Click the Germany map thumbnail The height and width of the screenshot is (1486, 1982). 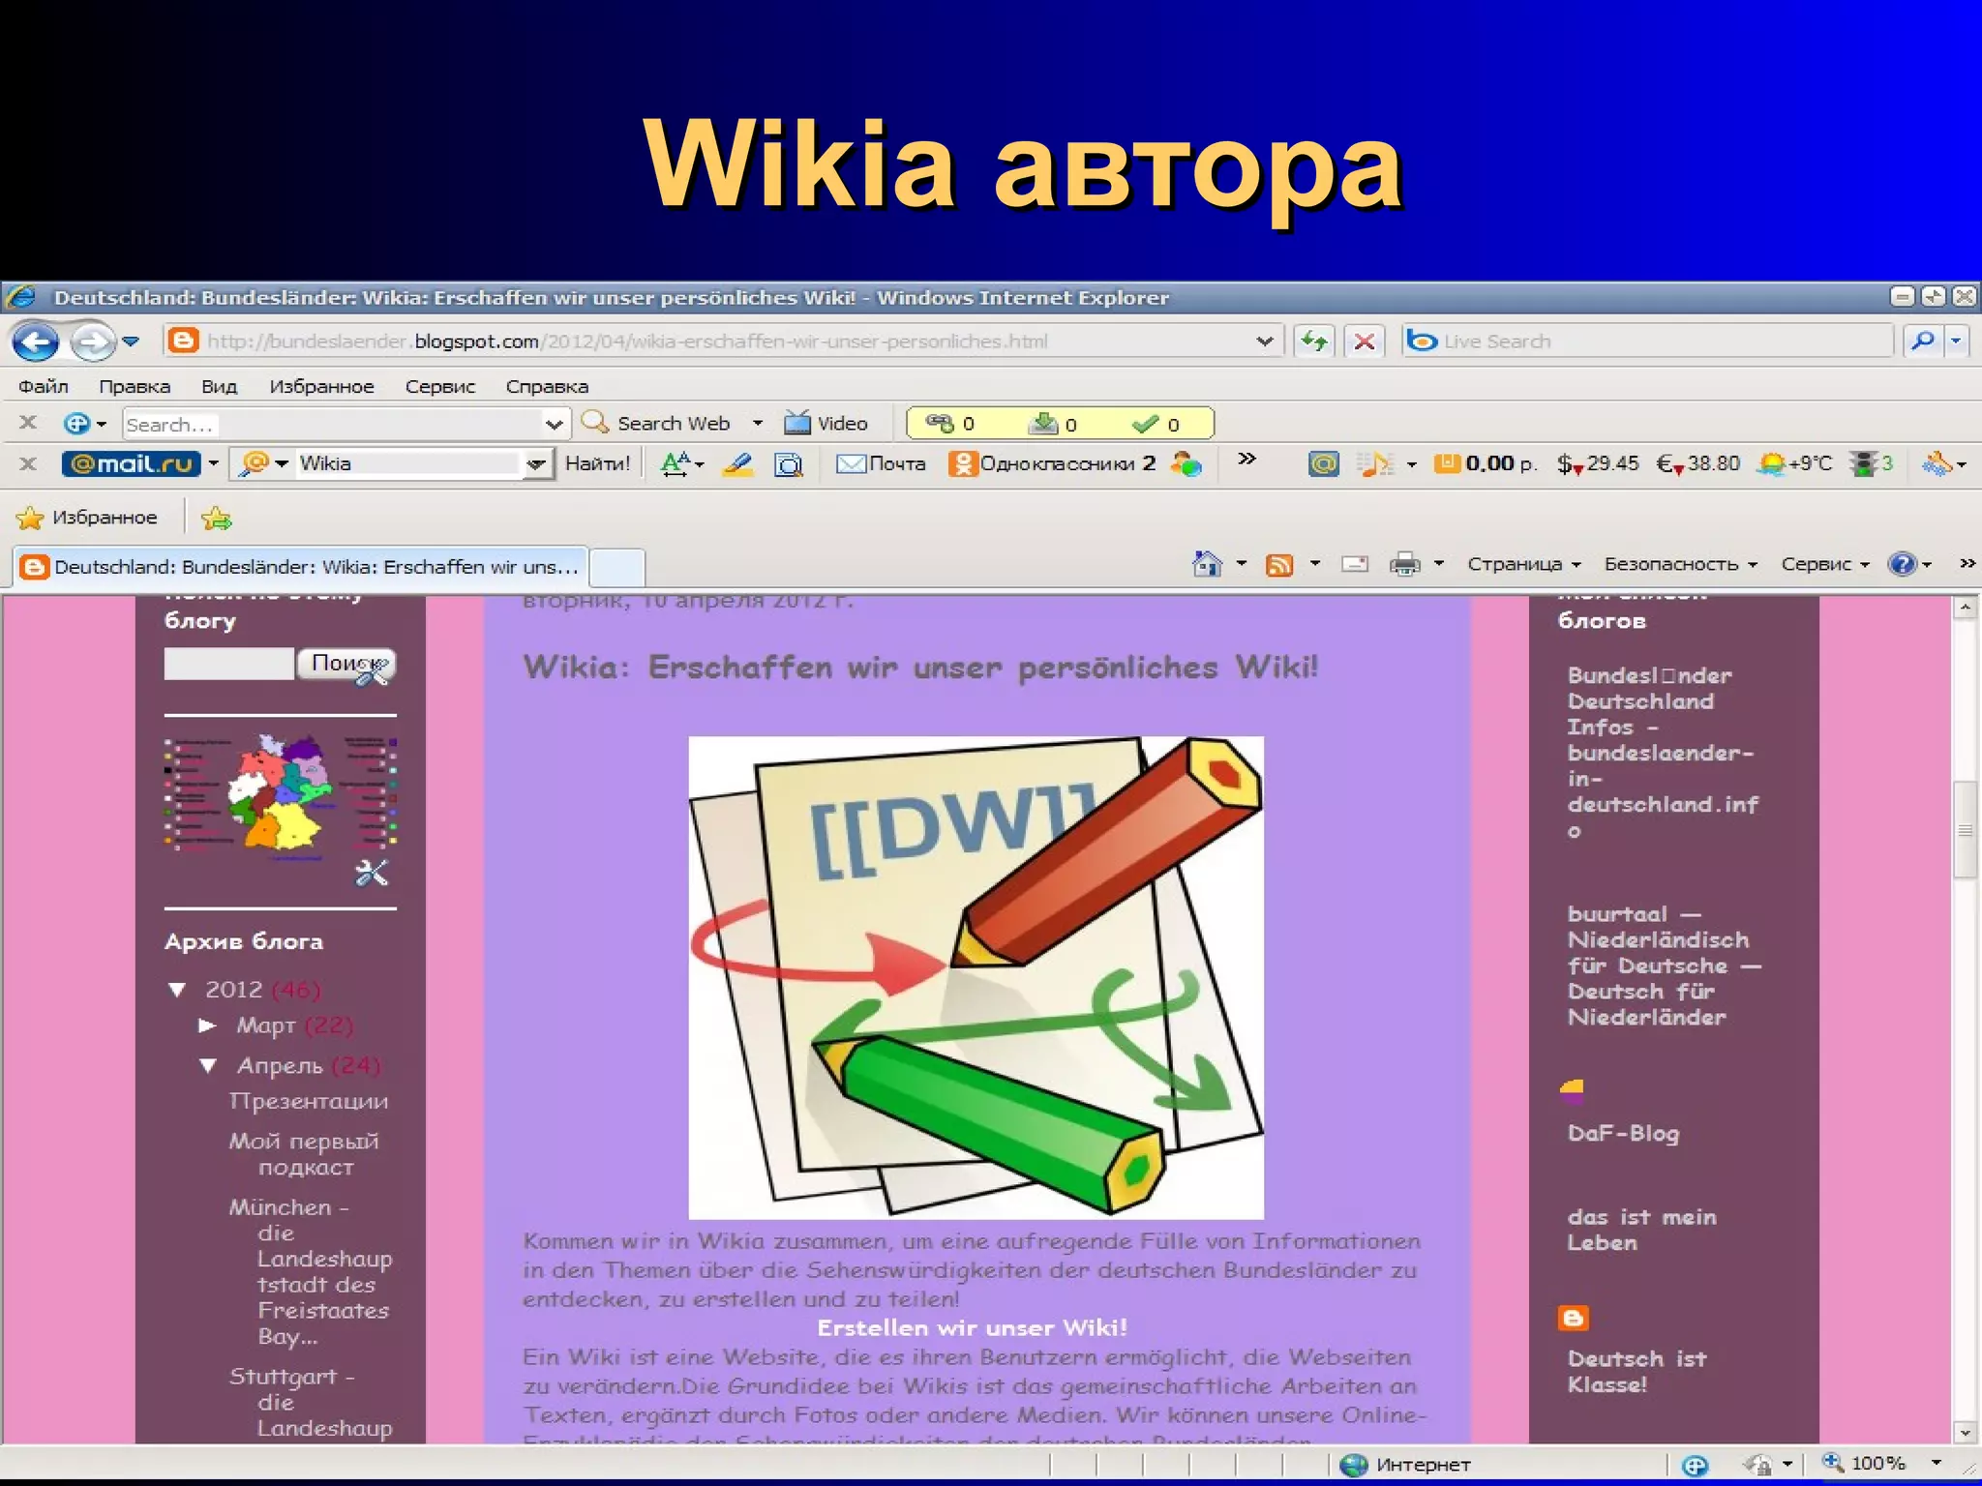(281, 798)
